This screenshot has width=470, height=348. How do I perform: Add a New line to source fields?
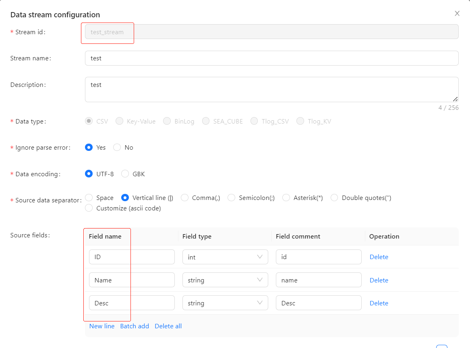coord(102,326)
